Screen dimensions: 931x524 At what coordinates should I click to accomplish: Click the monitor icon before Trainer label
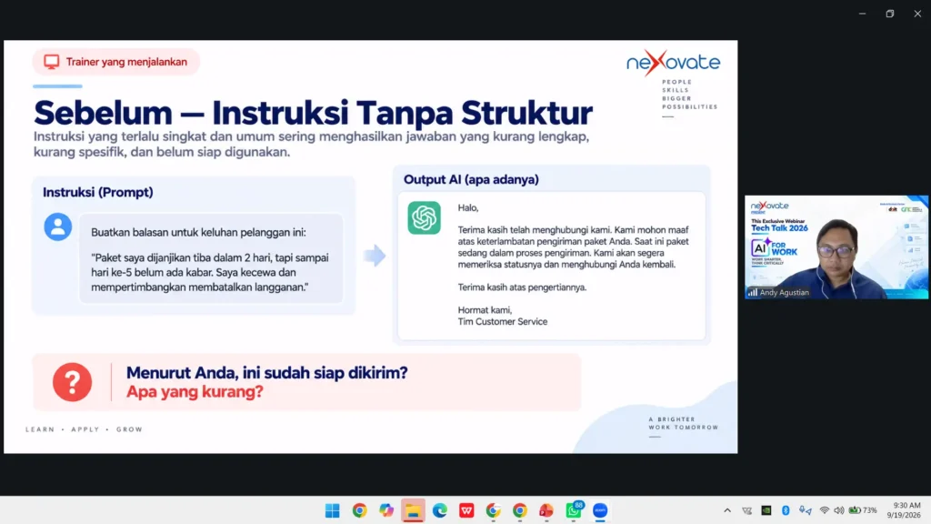click(52, 62)
